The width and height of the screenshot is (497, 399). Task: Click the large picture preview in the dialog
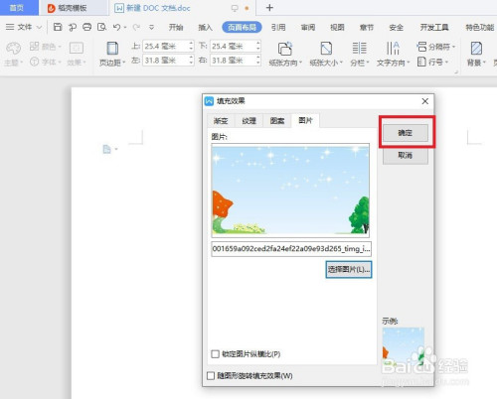290,191
